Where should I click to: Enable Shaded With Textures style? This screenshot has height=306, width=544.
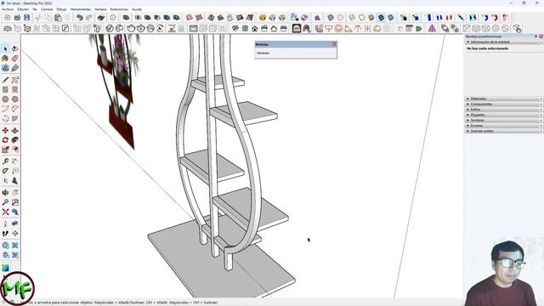click(x=381, y=17)
